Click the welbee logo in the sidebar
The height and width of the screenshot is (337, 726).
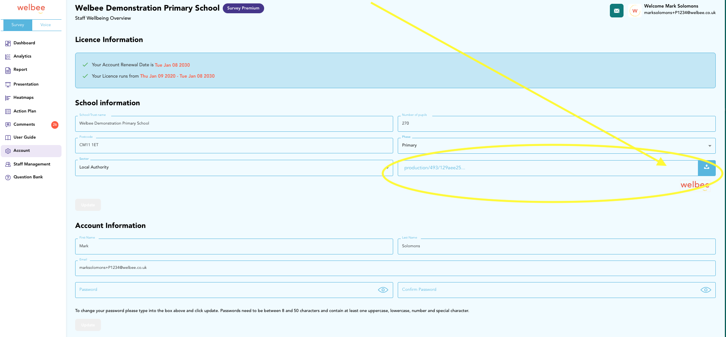click(x=31, y=8)
